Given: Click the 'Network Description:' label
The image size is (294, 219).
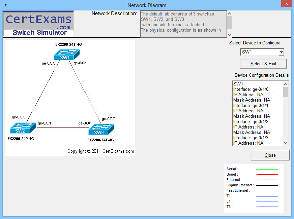Looking at the screenshot, I should click(114, 14).
